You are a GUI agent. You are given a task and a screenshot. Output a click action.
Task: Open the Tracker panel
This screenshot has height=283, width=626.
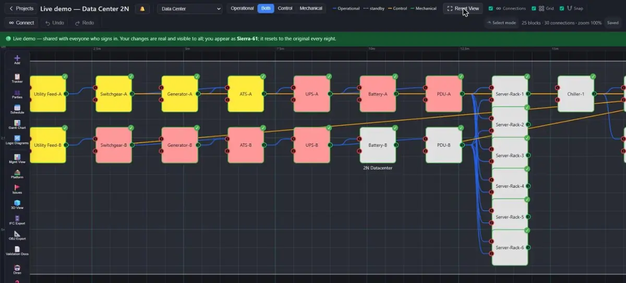pyautogui.click(x=17, y=78)
